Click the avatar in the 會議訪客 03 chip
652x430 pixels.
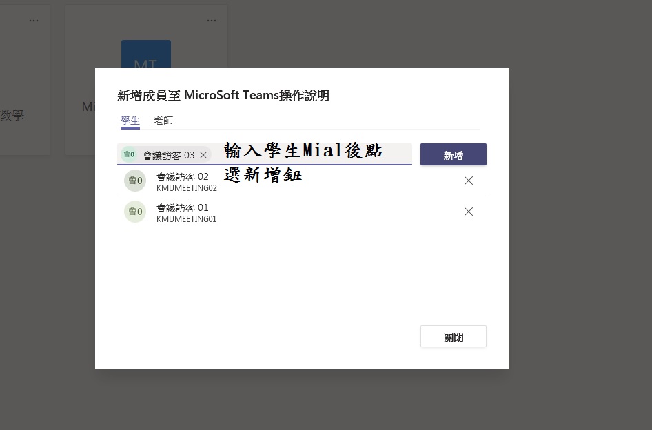130,154
